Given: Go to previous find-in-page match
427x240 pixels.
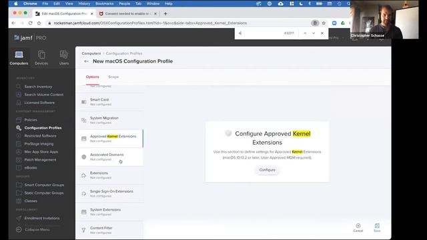Looking at the screenshot, I should click(305, 33).
